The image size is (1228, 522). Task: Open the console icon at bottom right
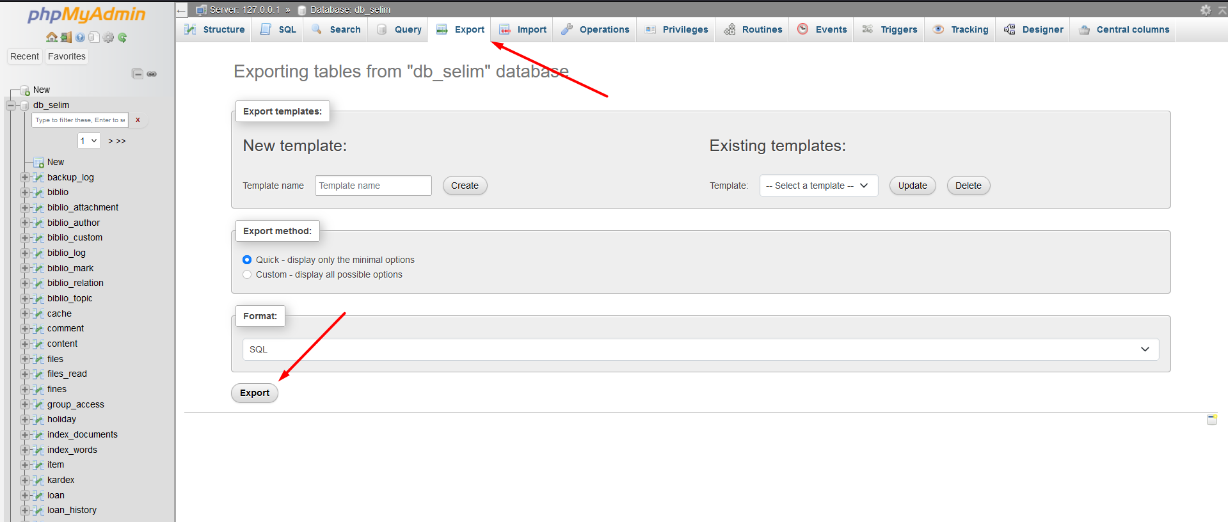pyautogui.click(x=1212, y=420)
